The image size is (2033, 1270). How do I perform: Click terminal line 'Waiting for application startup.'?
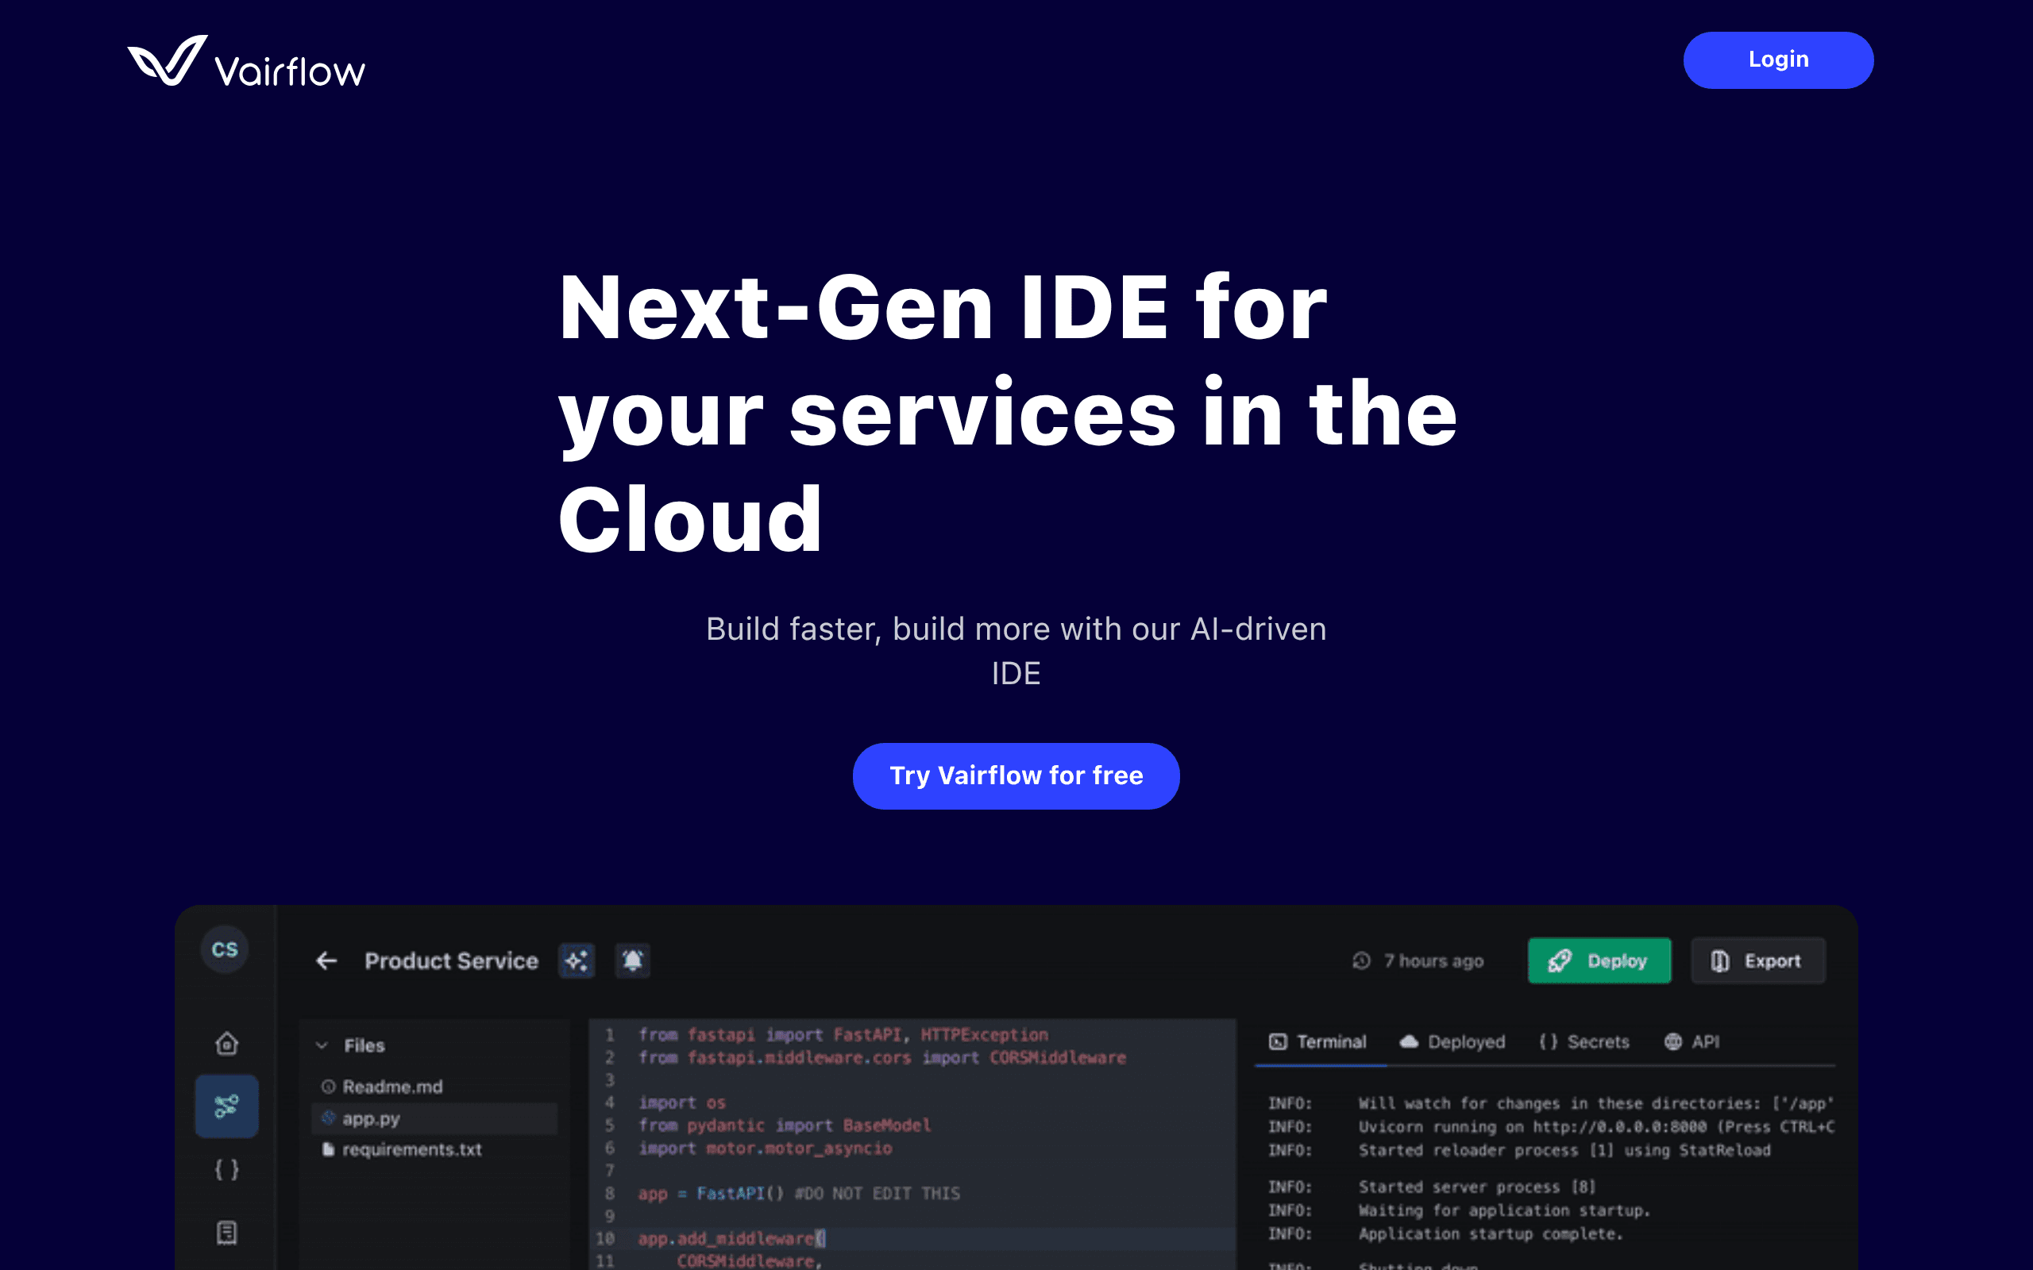point(1459,1210)
